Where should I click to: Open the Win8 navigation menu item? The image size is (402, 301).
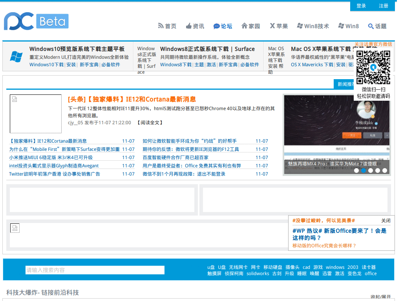pyautogui.click(x=348, y=26)
